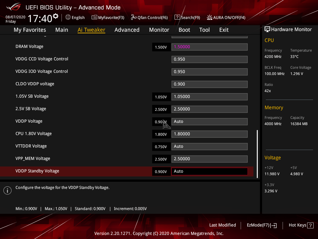Click the 17:40 clock display
The height and width of the screenshot is (239, 318).
pos(40,18)
